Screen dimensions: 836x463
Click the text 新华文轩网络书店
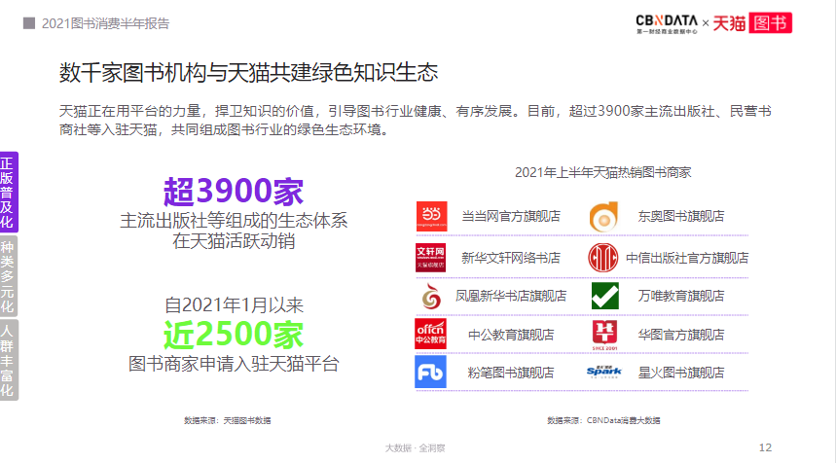click(x=511, y=258)
